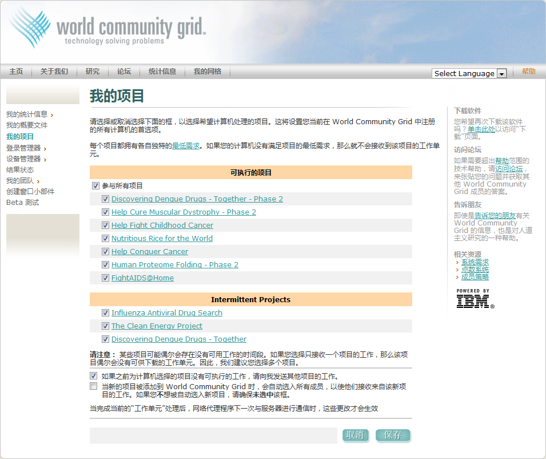Toggle Help Cure Muscular Dystrophy checkbox
This screenshot has width=546, height=459.
pyautogui.click(x=105, y=212)
